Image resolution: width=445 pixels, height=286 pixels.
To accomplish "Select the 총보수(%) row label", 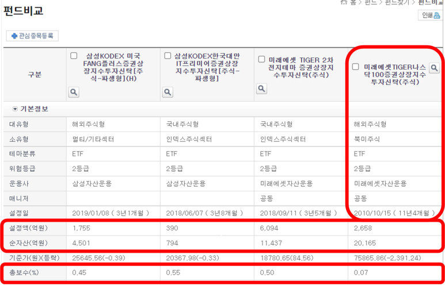I will (x=24, y=273).
